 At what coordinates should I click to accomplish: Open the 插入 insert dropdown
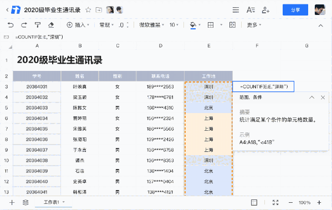[x=78, y=25]
